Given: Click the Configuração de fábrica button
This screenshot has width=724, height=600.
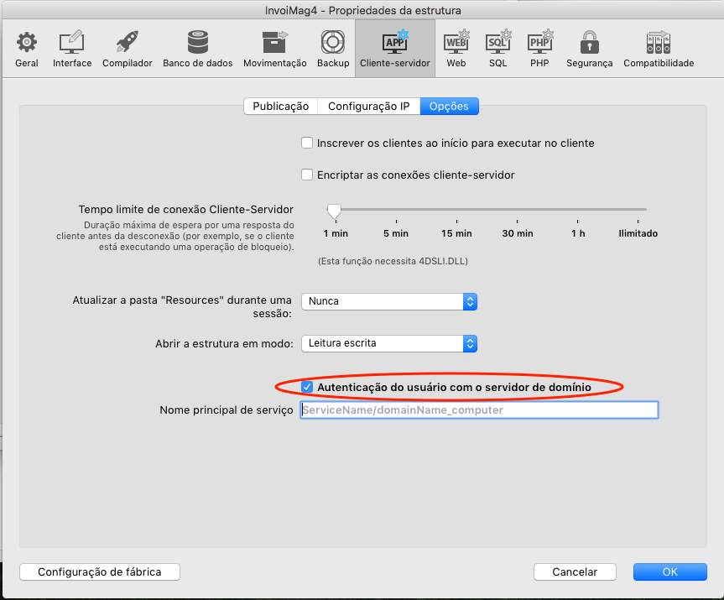Looking at the screenshot, I should click(100, 571).
